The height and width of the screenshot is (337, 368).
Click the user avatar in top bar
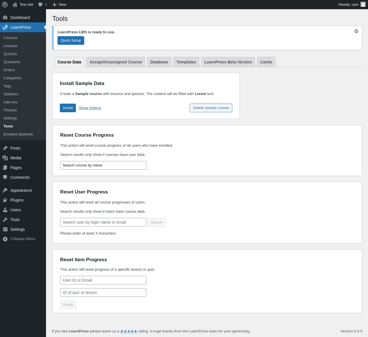click(x=363, y=4)
